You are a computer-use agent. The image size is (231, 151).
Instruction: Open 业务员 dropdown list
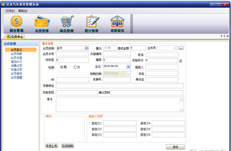(175, 48)
